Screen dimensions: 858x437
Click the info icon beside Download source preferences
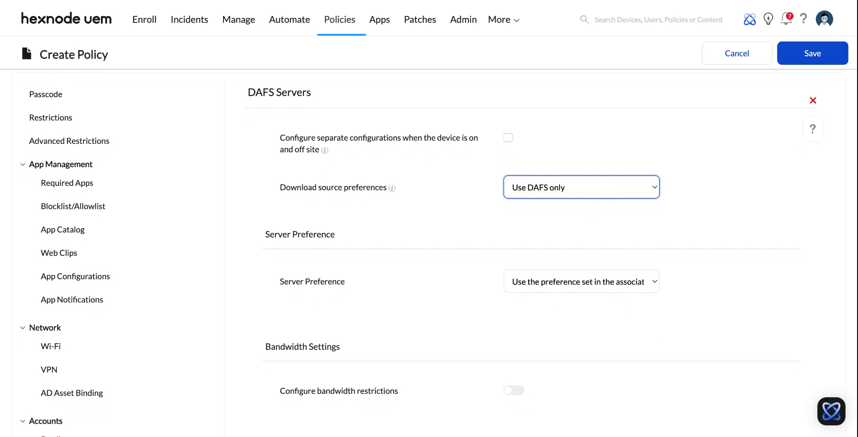coord(392,188)
